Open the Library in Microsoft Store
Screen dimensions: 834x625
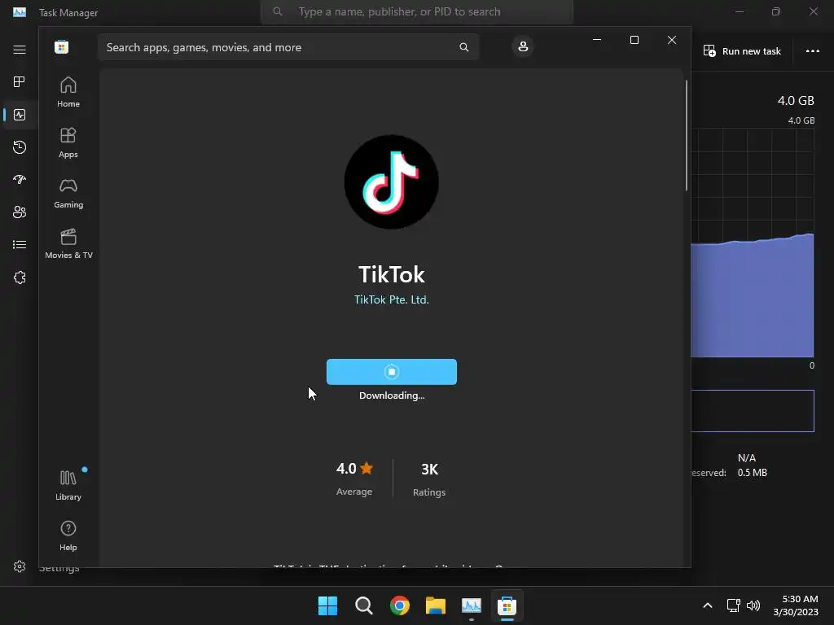click(68, 485)
